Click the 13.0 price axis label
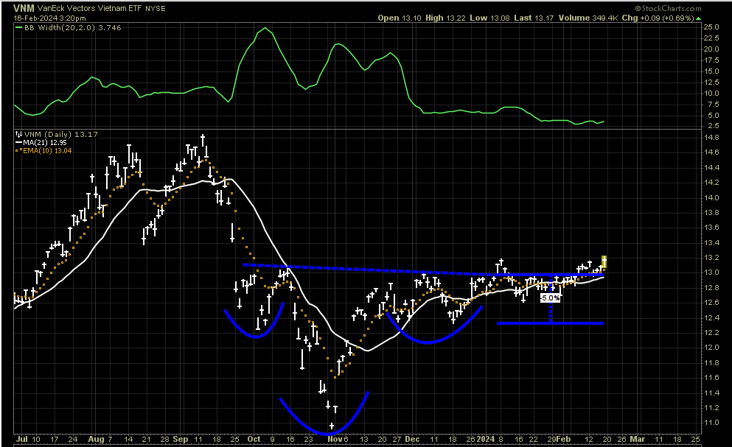Viewport: 732px width, 447px height. (711, 272)
